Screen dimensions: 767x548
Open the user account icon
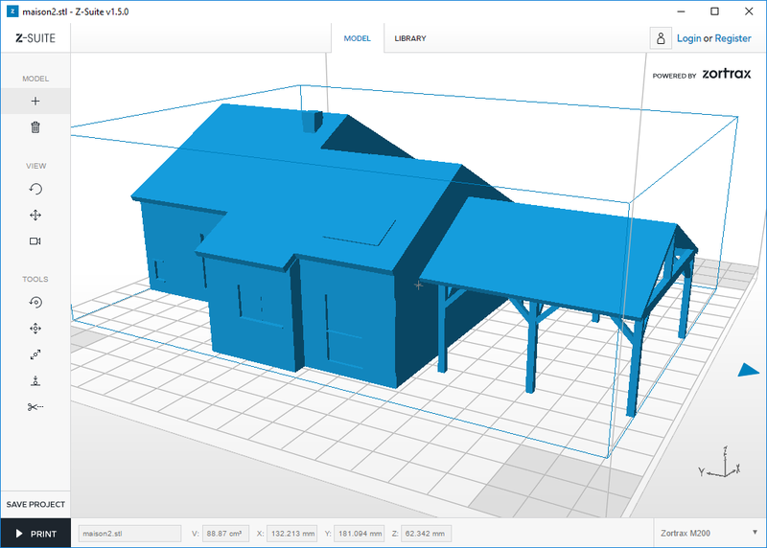coord(660,38)
